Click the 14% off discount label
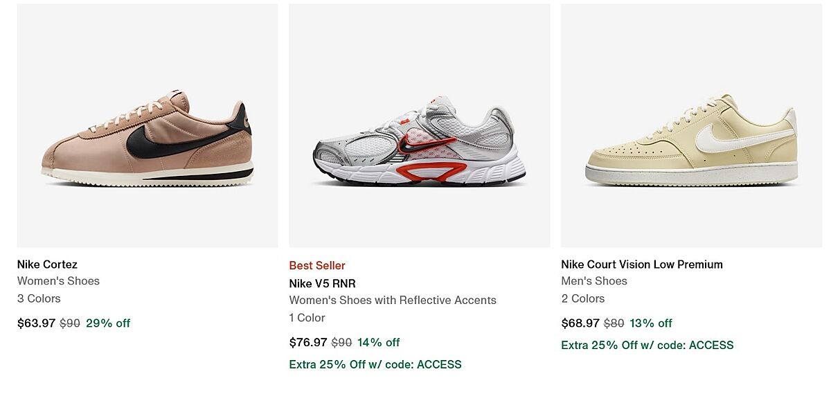Viewport: 831px width, 403px height. click(378, 342)
